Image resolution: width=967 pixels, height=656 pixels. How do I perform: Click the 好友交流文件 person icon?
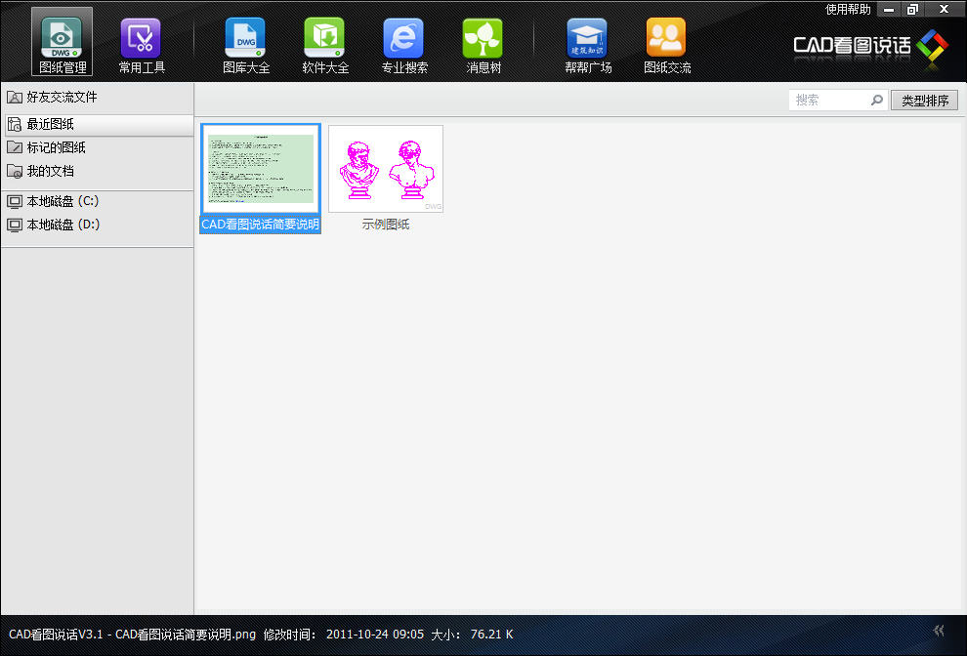click(x=15, y=98)
